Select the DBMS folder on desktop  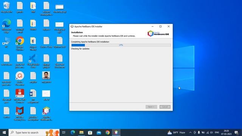click(x=33, y=25)
